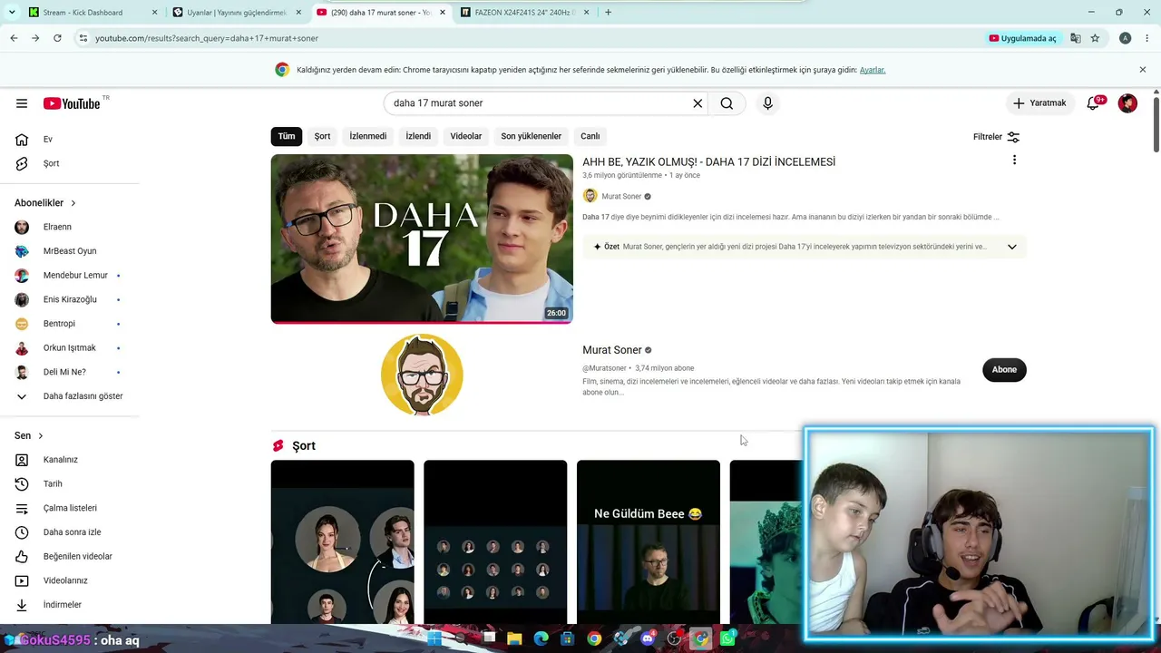Open the YouTube hamburger guide menu
The image size is (1161, 653).
pyautogui.click(x=22, y=103)
